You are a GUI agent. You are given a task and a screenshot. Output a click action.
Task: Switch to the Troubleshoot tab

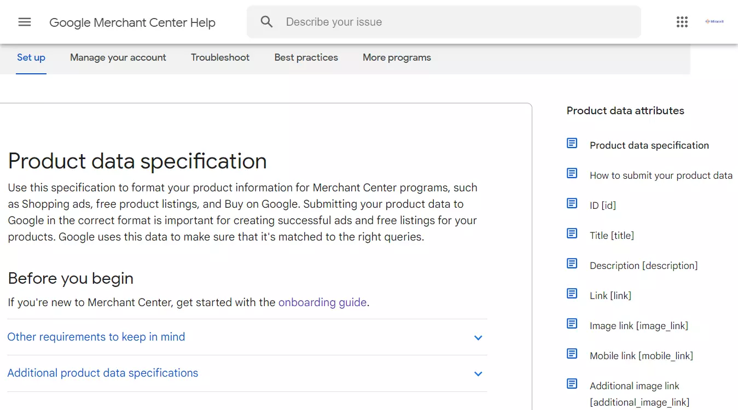pos(220,57)
